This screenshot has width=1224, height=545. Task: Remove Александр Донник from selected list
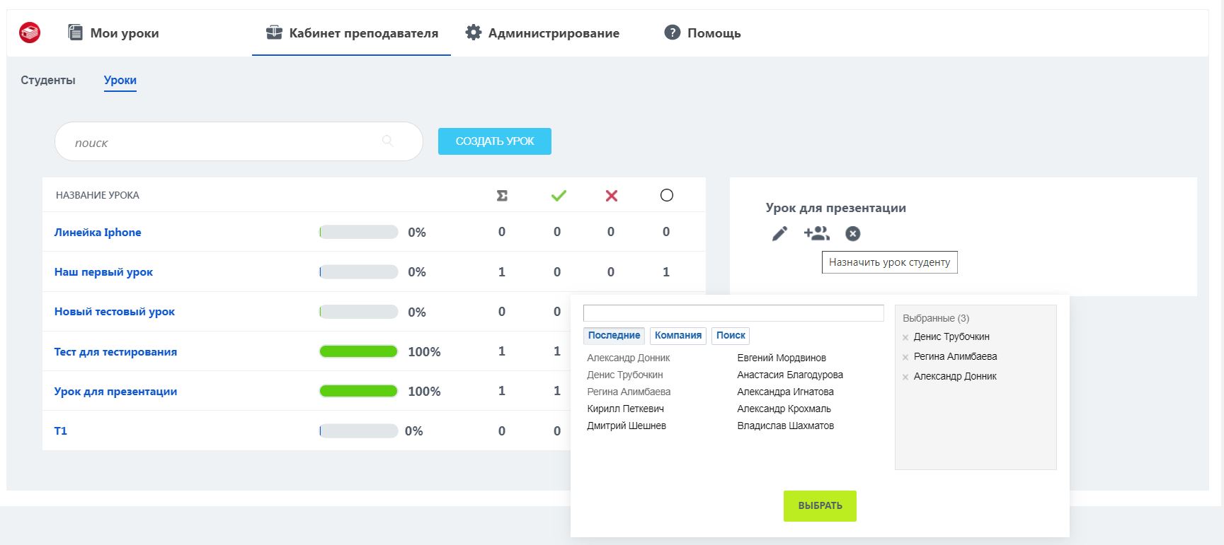(x=905, y=377)
